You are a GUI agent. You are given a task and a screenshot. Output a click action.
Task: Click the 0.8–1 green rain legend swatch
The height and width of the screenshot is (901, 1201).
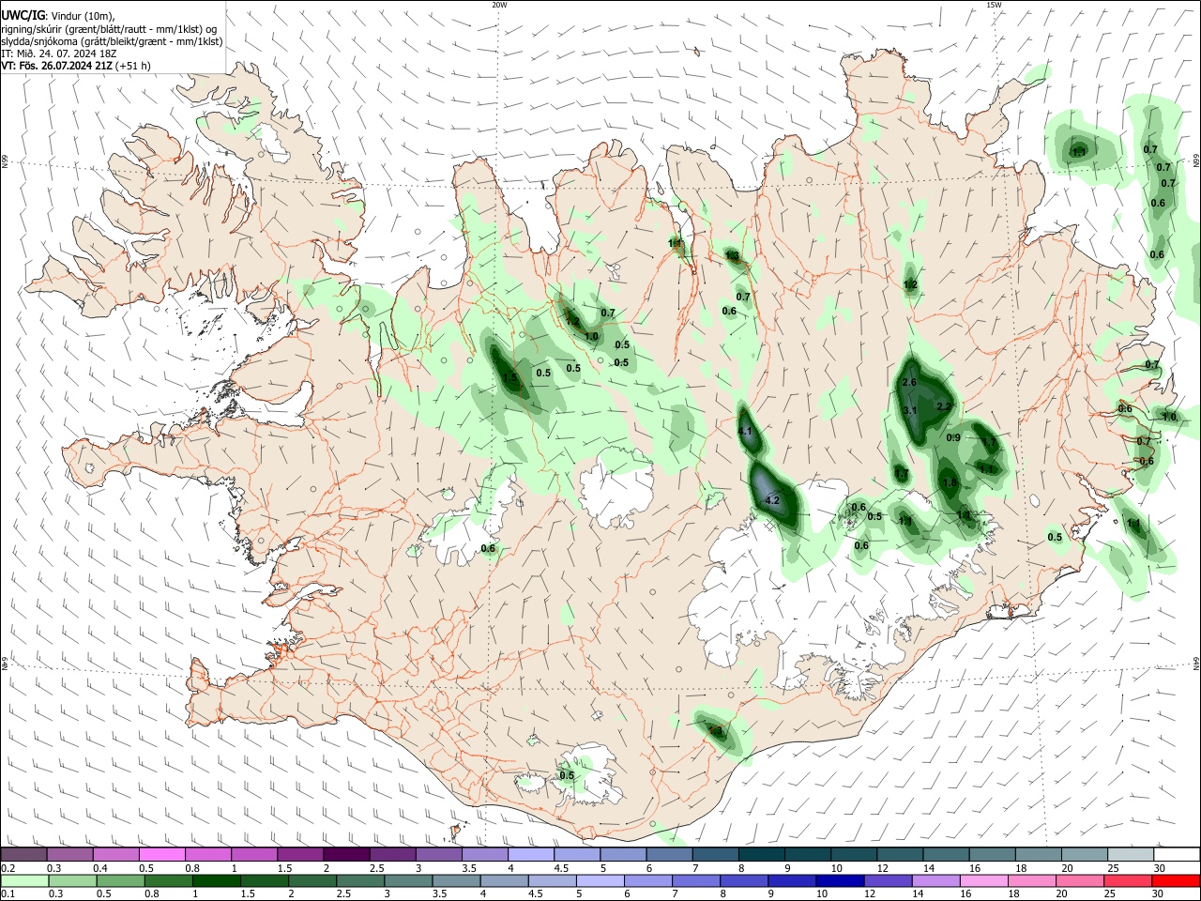[168, 880]
